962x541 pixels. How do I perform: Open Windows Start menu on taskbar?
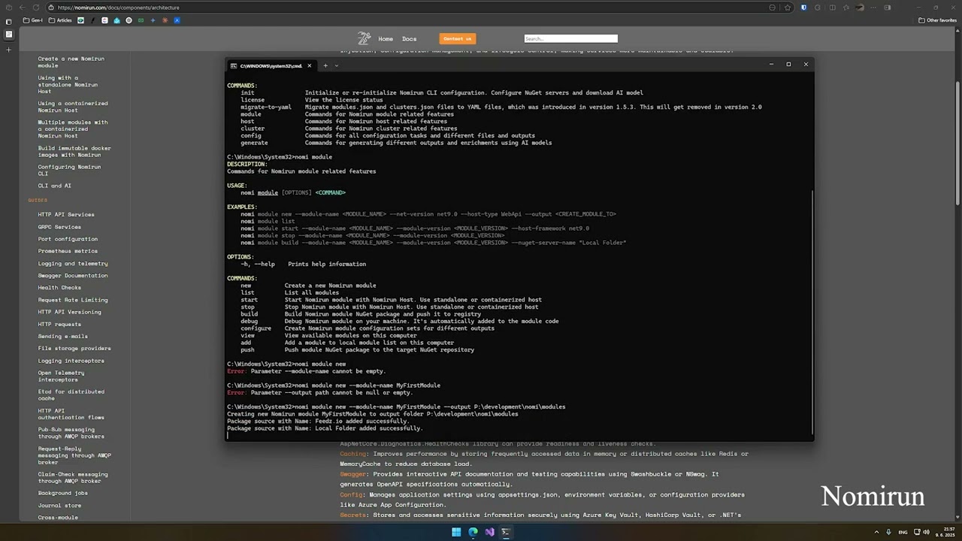(456, 532)
